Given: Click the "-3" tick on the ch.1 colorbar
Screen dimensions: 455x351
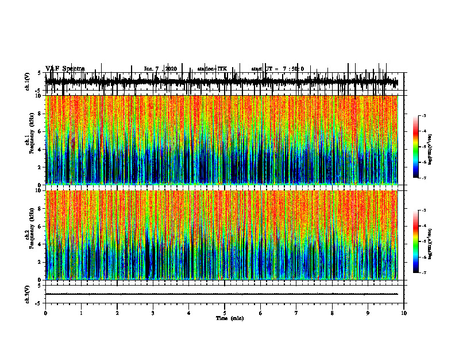Looking at the screenshot, I should tap(424, 116).
